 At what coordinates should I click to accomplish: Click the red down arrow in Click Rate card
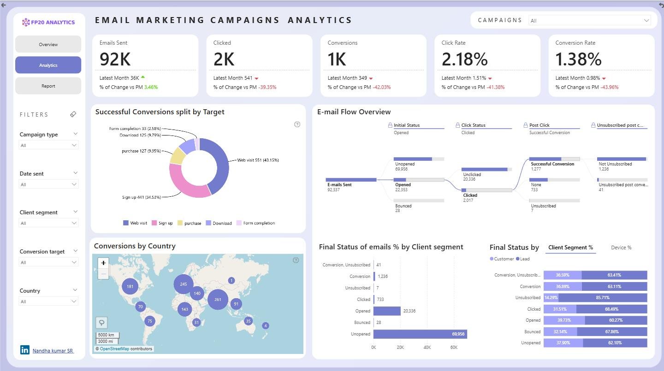pos(490,78)
